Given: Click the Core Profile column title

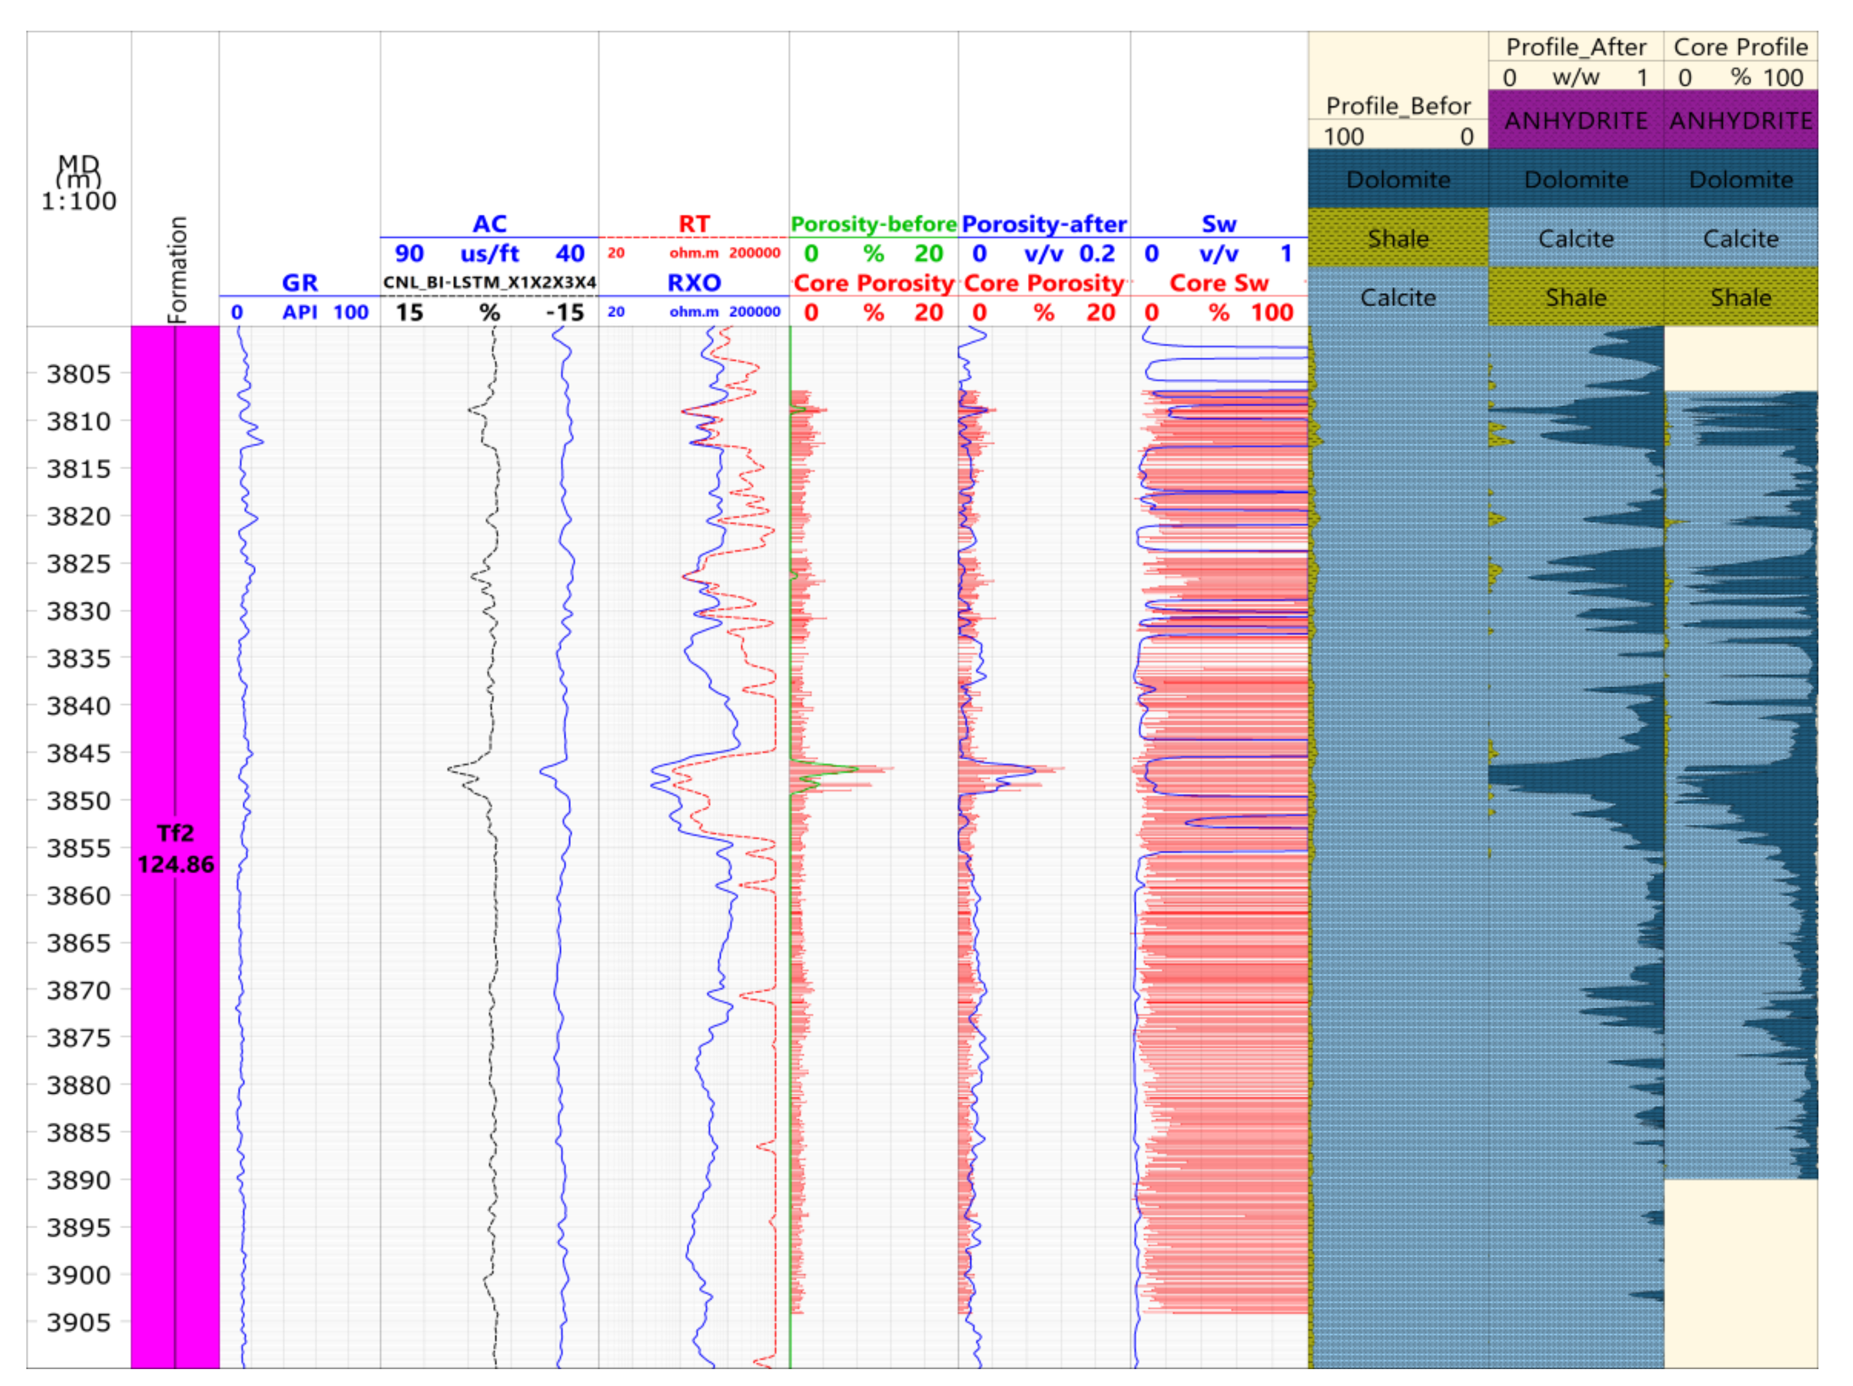Looking at the screenshot, I should [1740, 47].
